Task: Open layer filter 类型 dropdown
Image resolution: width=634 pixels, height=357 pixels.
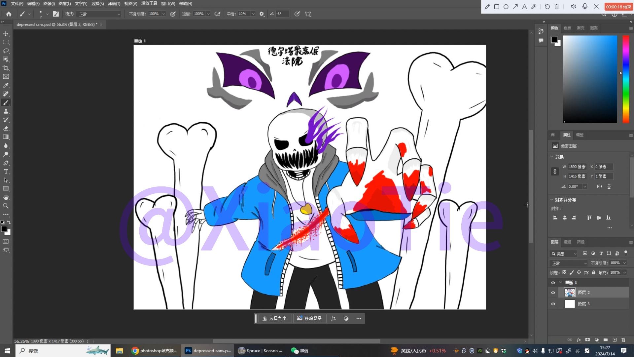Action: click(563, 254)
